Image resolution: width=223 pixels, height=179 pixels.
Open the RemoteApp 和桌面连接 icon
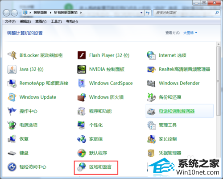pyautogui.click(x=12, y=83)
